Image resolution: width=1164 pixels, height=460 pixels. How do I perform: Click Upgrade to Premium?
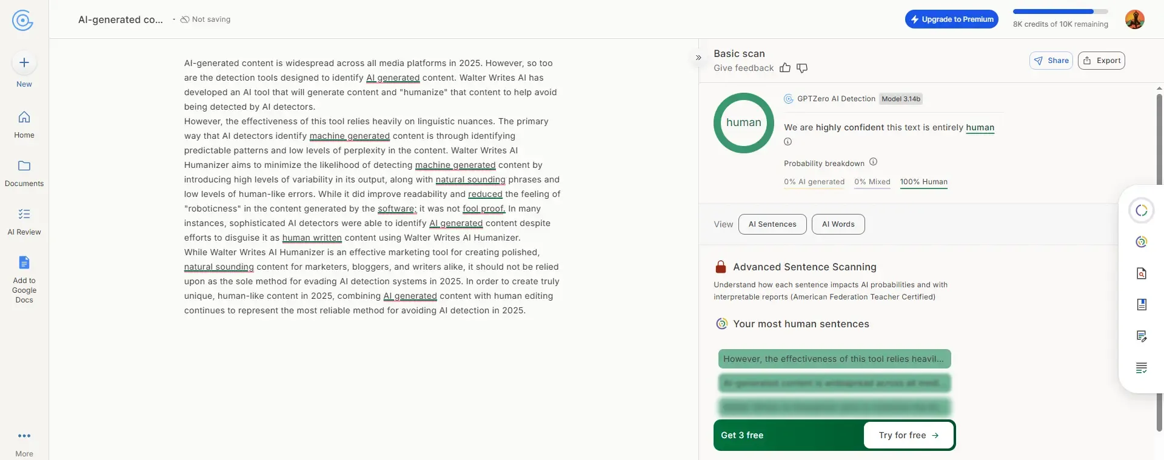point(952,19)
